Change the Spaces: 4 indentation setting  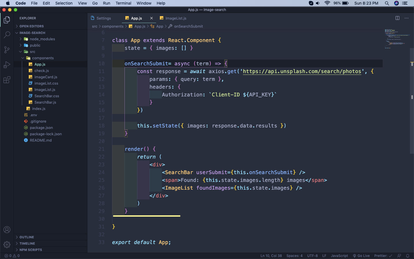294,256
